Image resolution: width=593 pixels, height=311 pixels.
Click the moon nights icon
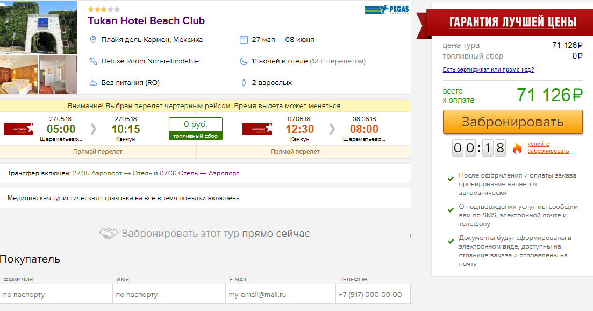pyautogui.click(x=244, y=61)
